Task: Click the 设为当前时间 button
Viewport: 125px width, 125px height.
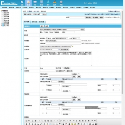Action: [x=65, y=49]
